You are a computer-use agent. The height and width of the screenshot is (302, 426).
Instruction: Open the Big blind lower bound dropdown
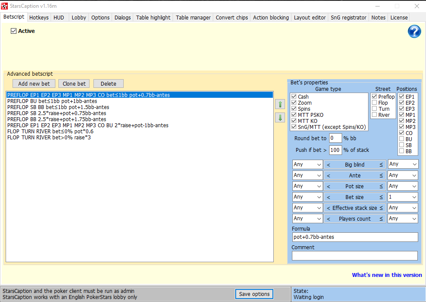pyautogui.click(x=307, y=164)
